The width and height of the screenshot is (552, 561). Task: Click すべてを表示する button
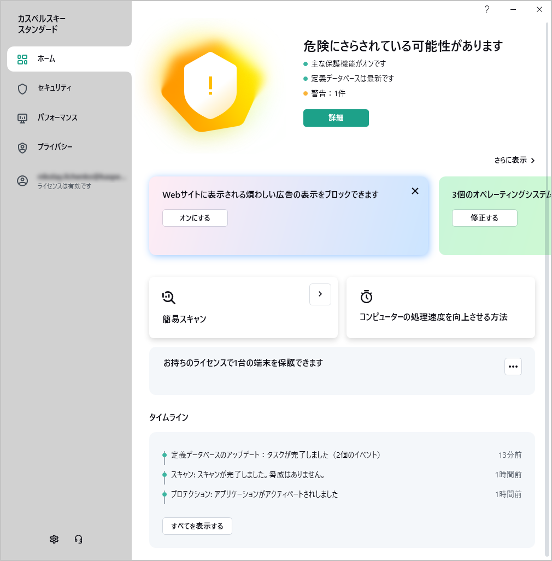(197, 526)
